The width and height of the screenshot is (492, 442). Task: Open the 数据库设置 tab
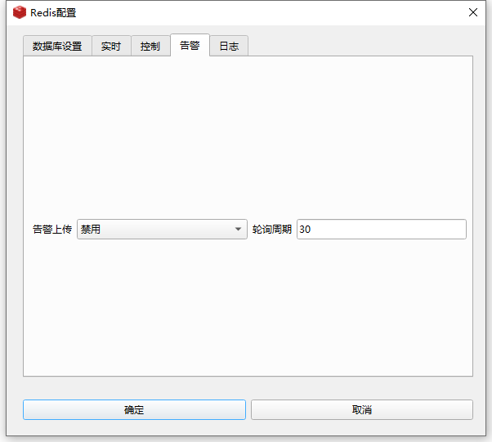(x=57, y=46)
